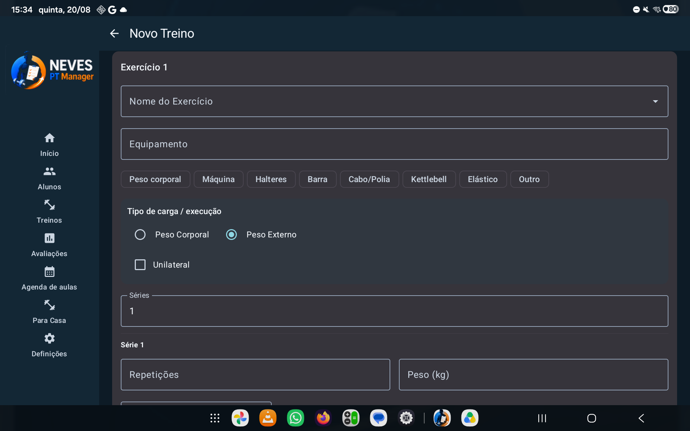Tap the Android recent apps button
This screenshot has height=431, width=690.
tap(542, 418)
